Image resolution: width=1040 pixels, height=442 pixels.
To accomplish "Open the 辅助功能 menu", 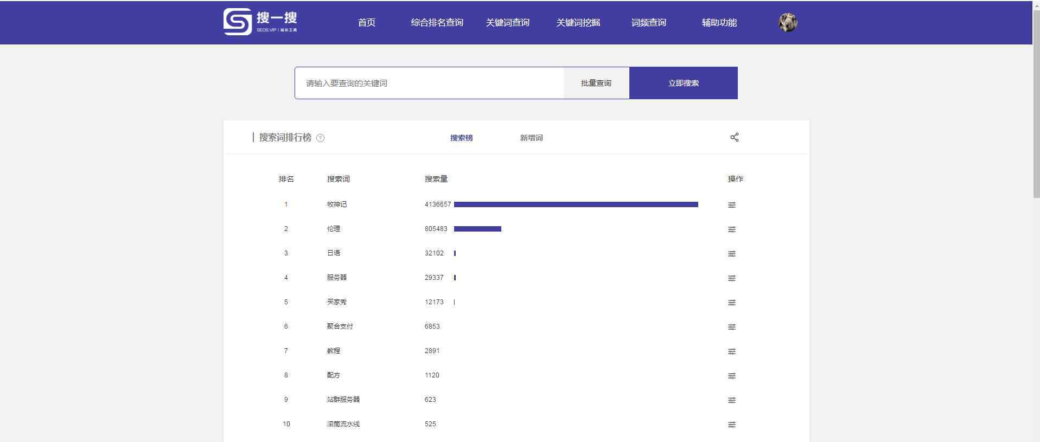I will pyautogui.click(x=719, y=22).
